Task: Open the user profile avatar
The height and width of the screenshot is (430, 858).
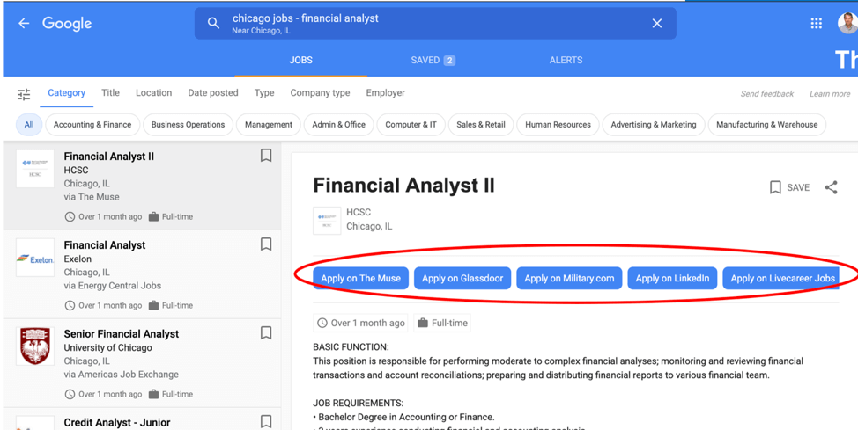Action: pos(847,24)
